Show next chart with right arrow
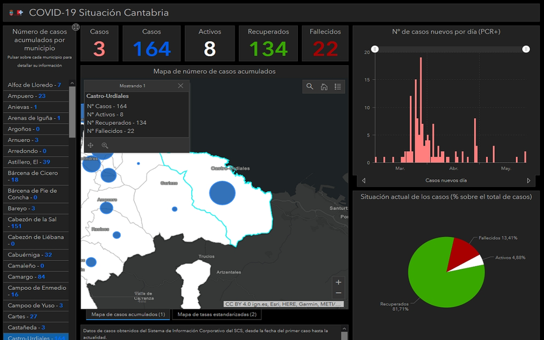The width and height of the screenshot is (544, 340). click(x=528, y=180)
